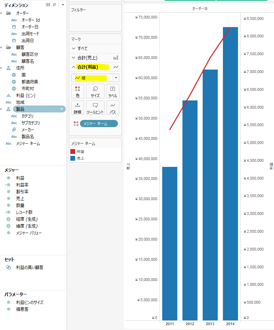Click the paperclip group icon beside メーカー

pyautogui.click(x=14, y=130)
